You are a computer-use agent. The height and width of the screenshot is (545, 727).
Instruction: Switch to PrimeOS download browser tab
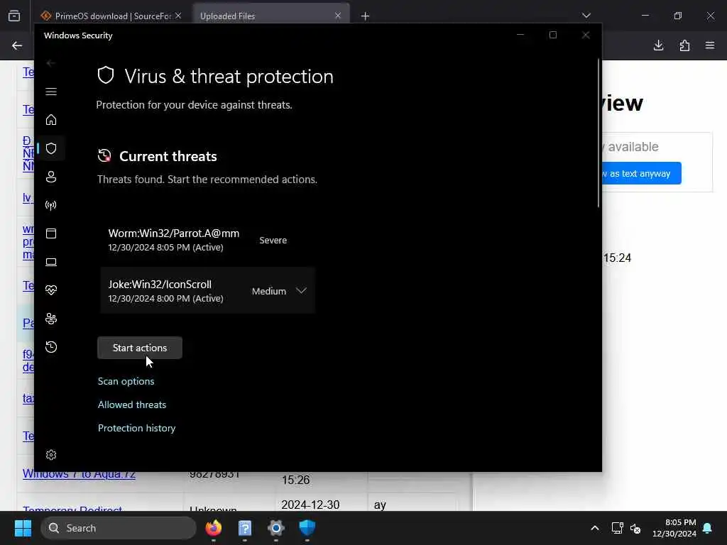111,16
